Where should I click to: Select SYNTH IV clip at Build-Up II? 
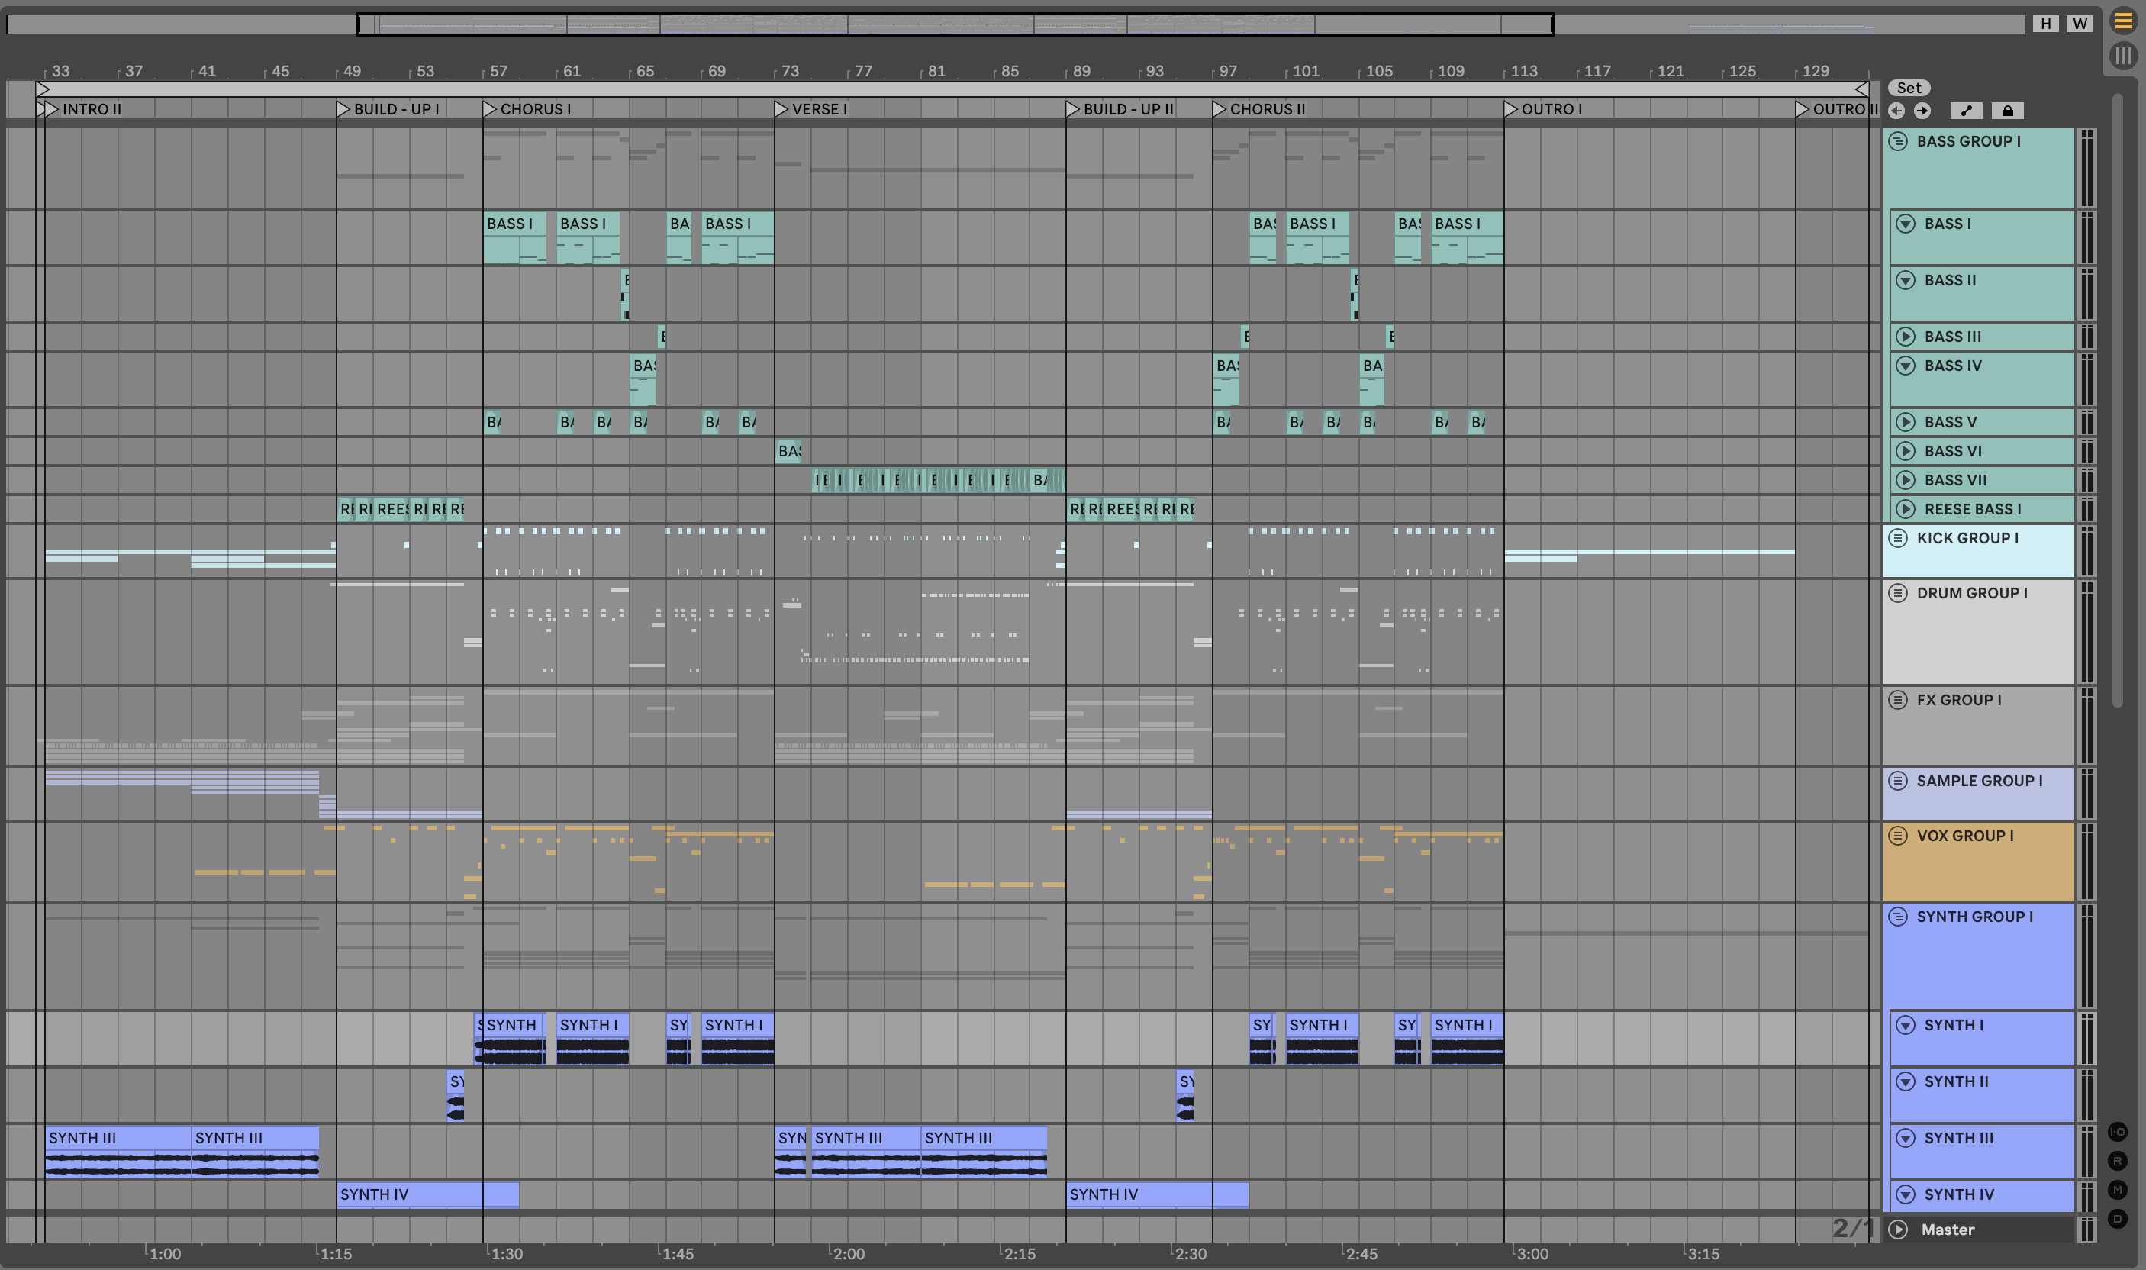pos(1157,1194)
